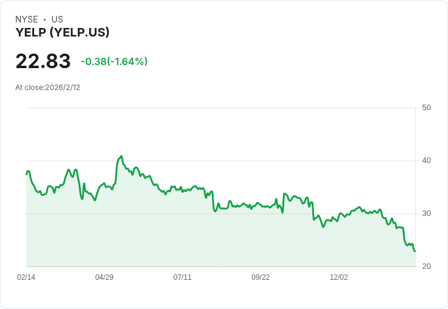
Task: Select the 07/11 date on x-axis
Action: point(182,277)
